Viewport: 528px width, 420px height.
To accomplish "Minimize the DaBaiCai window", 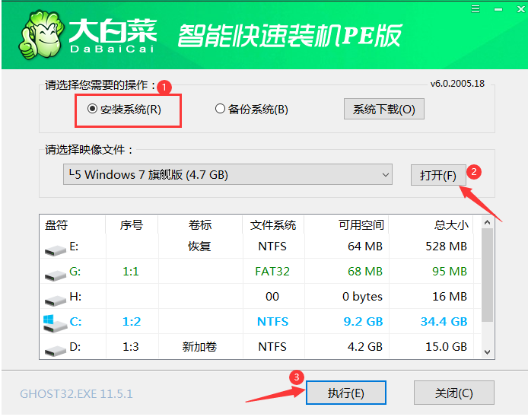I will pos(498,9).
